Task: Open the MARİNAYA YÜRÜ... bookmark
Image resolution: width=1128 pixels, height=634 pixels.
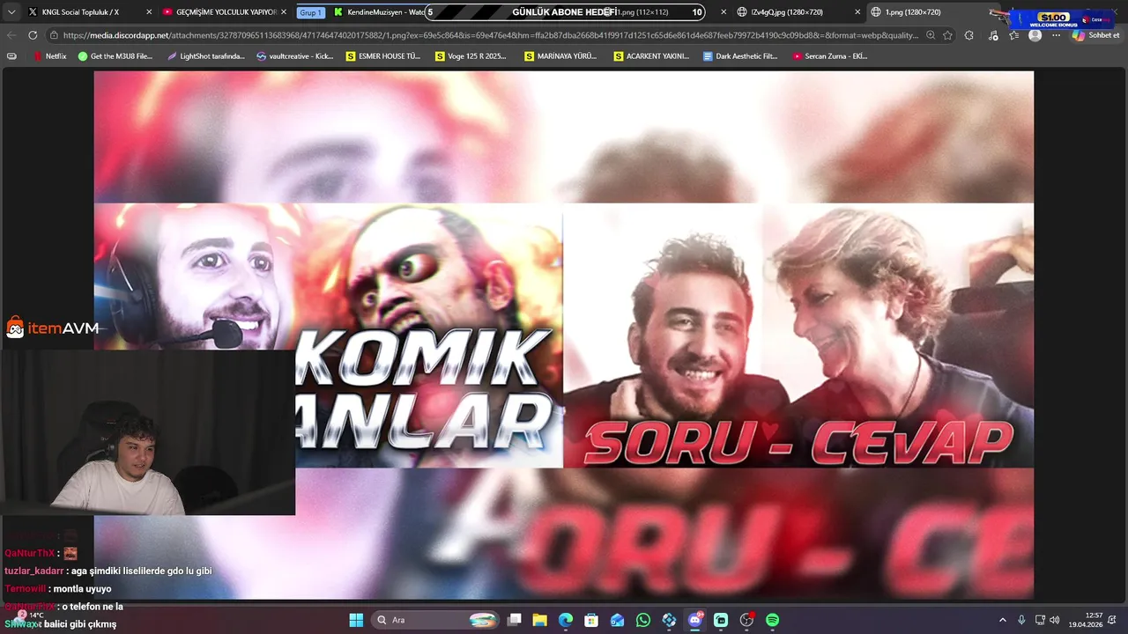Action: (x=560, y=56)
